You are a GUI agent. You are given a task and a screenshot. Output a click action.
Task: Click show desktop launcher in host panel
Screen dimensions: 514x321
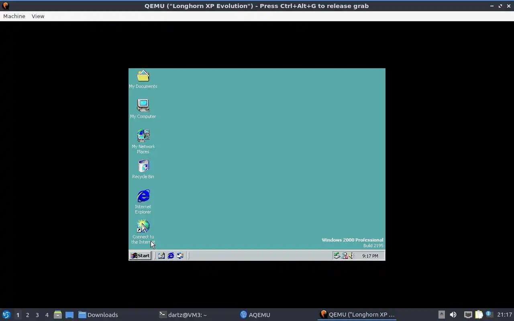(x=69, y=315)
